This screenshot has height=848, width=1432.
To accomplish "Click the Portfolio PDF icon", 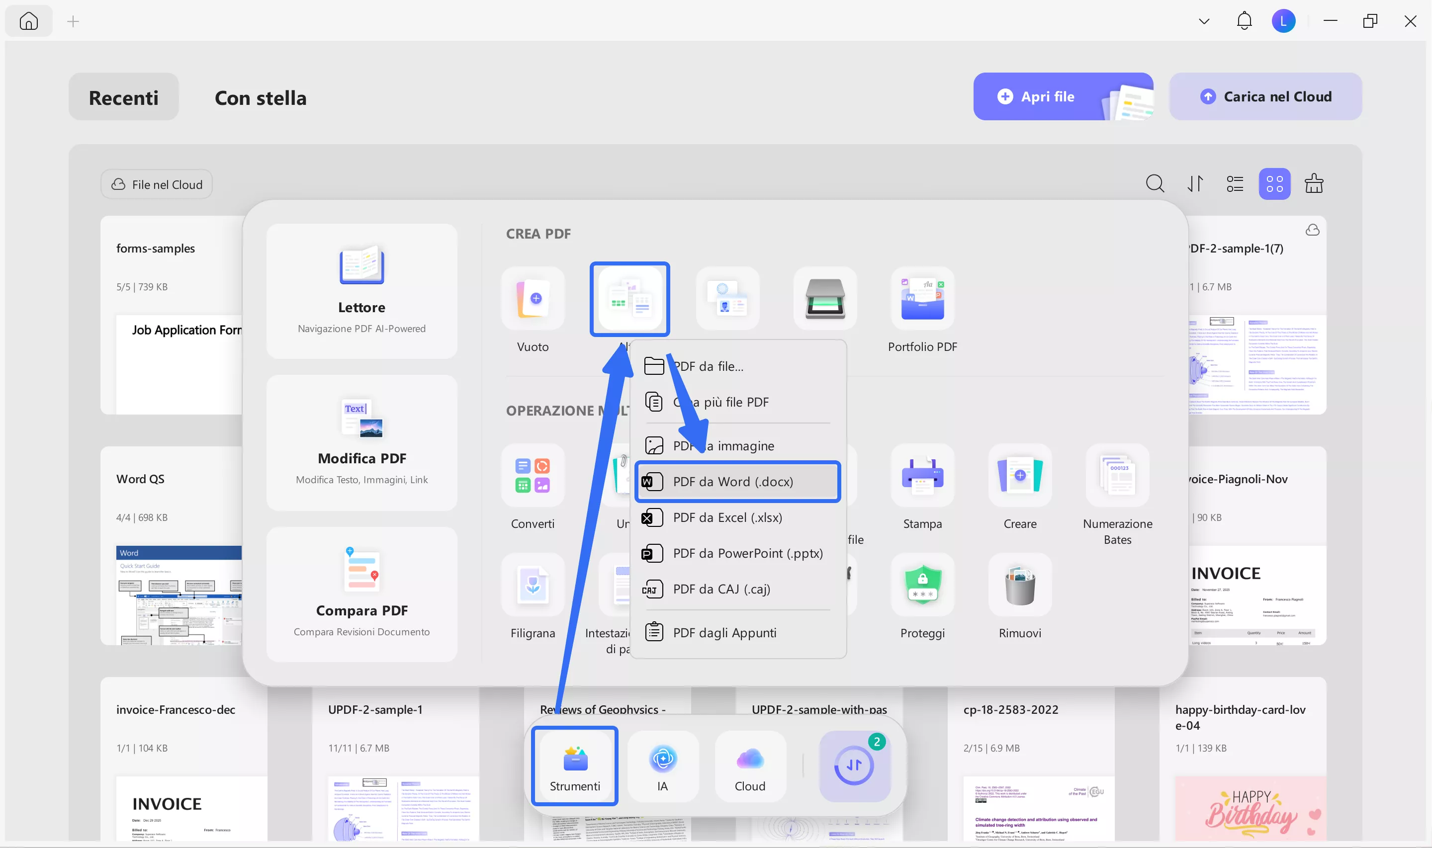I will [x=922, y=298].
